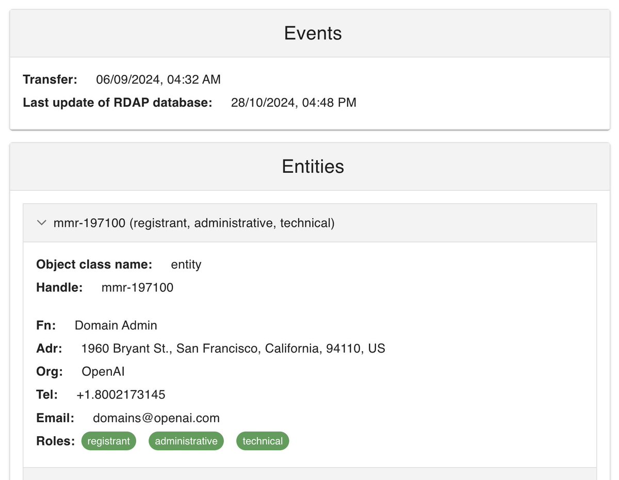This screenshot has width=619, height=480.
Task: Click the Adr: label
Action: [x=49, y=349]
